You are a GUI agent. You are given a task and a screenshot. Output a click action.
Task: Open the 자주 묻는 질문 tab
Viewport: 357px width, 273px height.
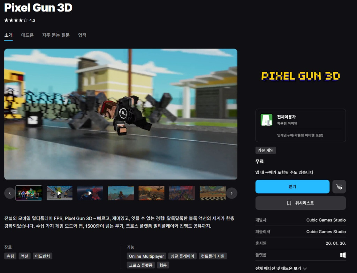tap(56, 35)
